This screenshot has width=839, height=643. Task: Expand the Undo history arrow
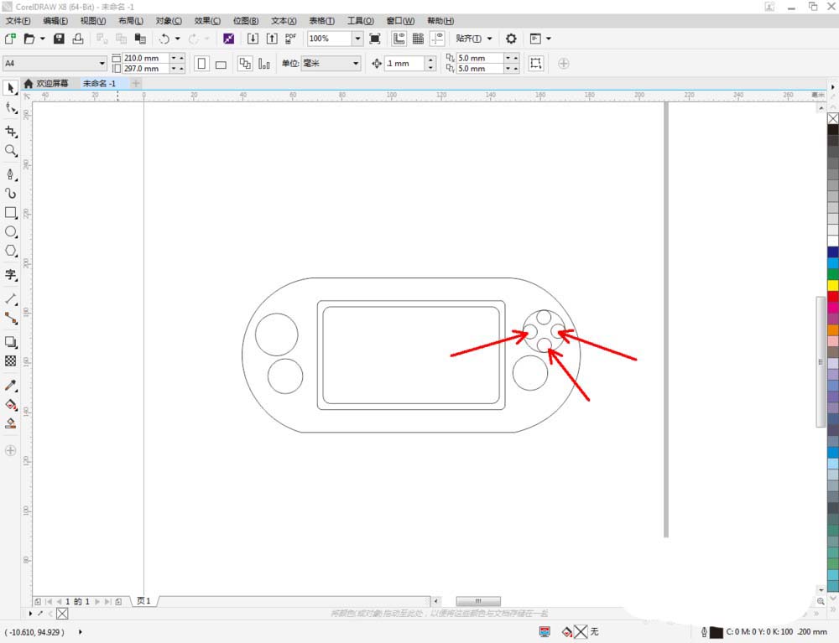point(178,39)
